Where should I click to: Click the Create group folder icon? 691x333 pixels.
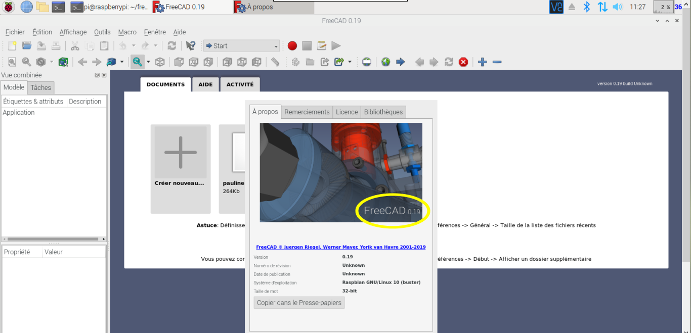pos(310,62)
